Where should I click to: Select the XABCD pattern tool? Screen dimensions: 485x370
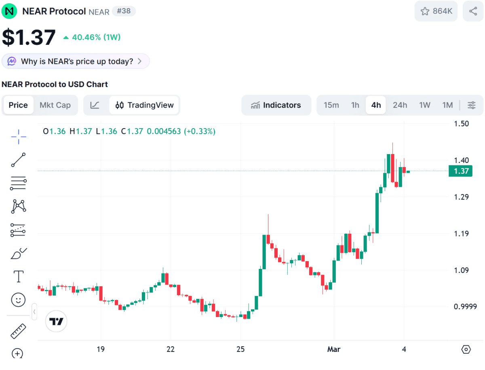click(x=18, y=206)
